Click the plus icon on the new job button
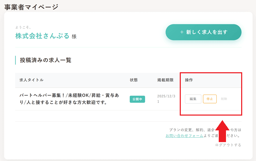This screenshot has height=161, width=256. pyautogui.click(x=182, y=32)
